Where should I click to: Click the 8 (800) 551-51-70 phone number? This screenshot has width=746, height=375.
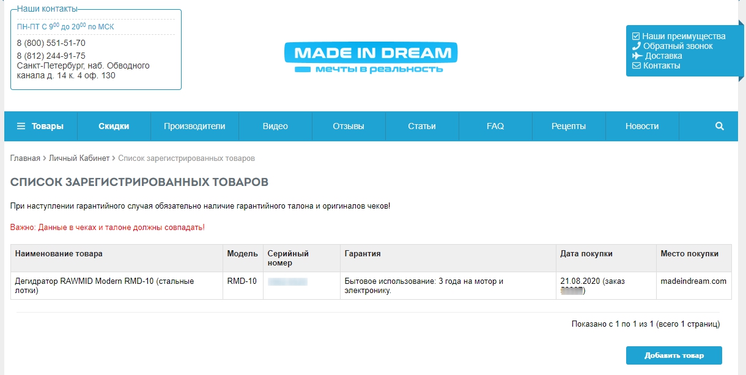51,43
